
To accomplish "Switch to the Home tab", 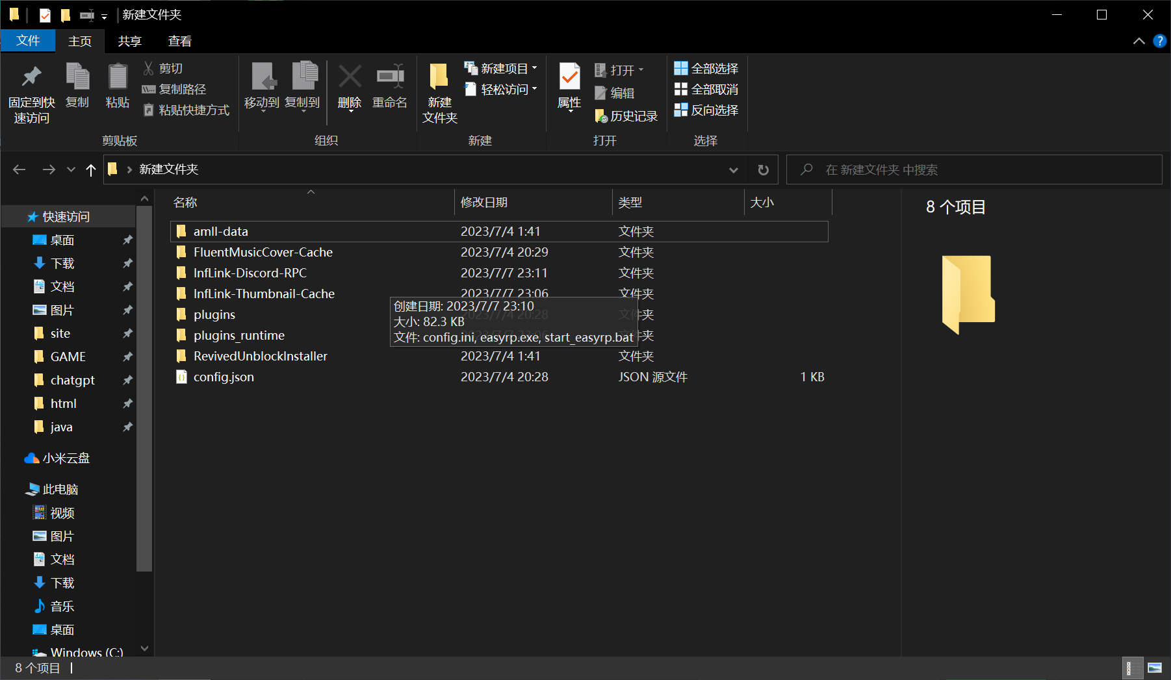I will pos(80,41).
